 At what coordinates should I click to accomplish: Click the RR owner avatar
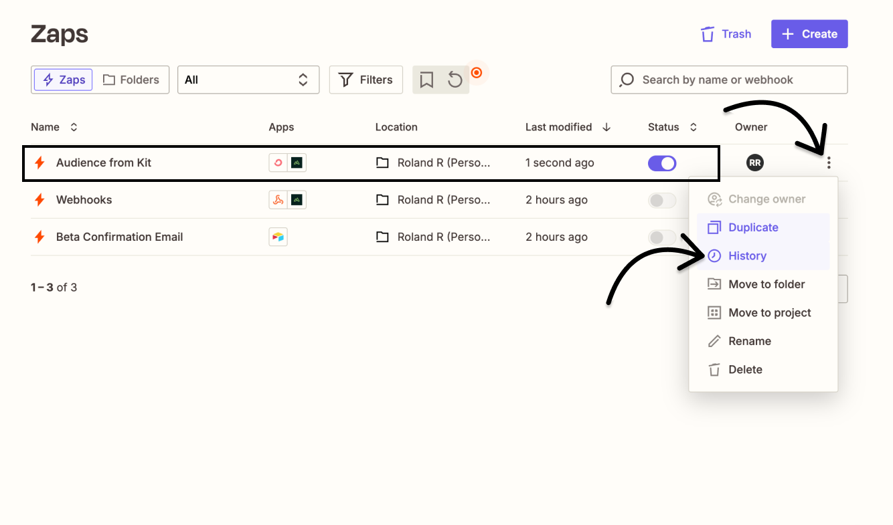click(x=754, y=162)
